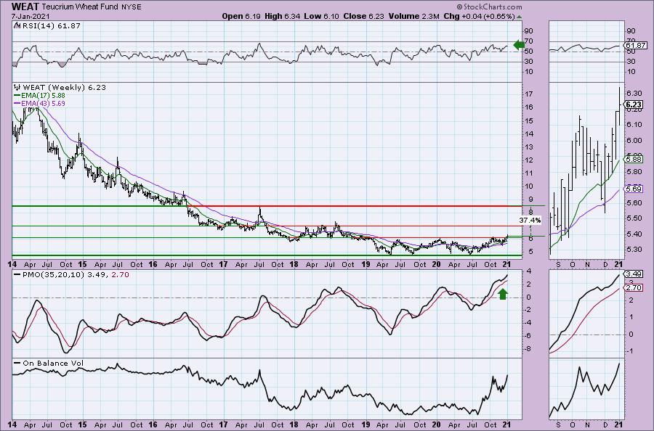Click the 5.50 label on zoom panel axis
This screenshot has height=431, width=654.
(x=634, y=218)
